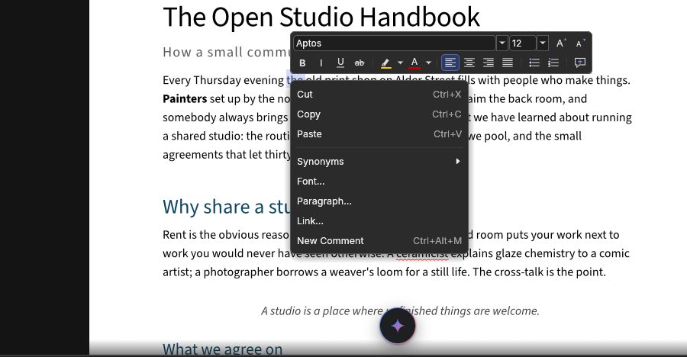
Task: Apply Strikethrough formatting
Action: [360, 63]
